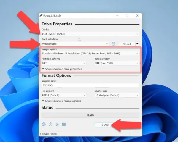Image resolution: width=178 pixels, height=142 pixels.
Task: Expand Show advanced format options
Action: click(61, 101)
